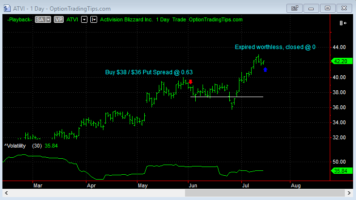Click the 'Trade' text in chart header
This screenshot has height=200, width=356.
[x=179, y=20]
